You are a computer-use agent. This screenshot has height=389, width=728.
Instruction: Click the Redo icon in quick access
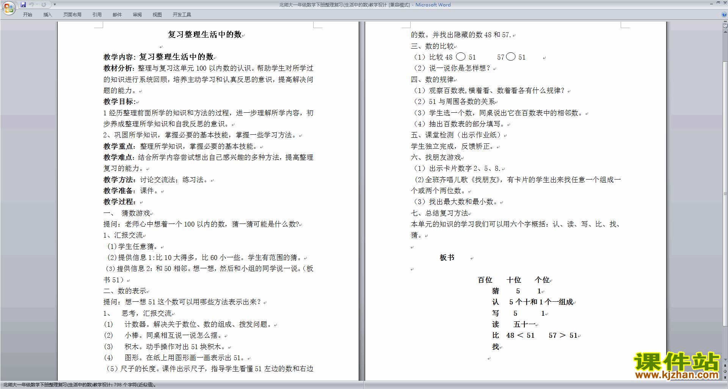pos(44,5)
